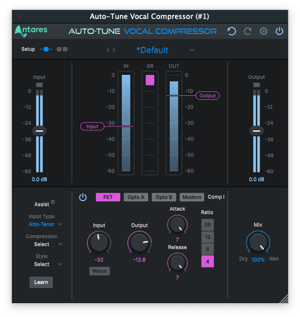Screen dimensions: 300x317
Task: Click the Attack knob
Action: coord(177,225)
